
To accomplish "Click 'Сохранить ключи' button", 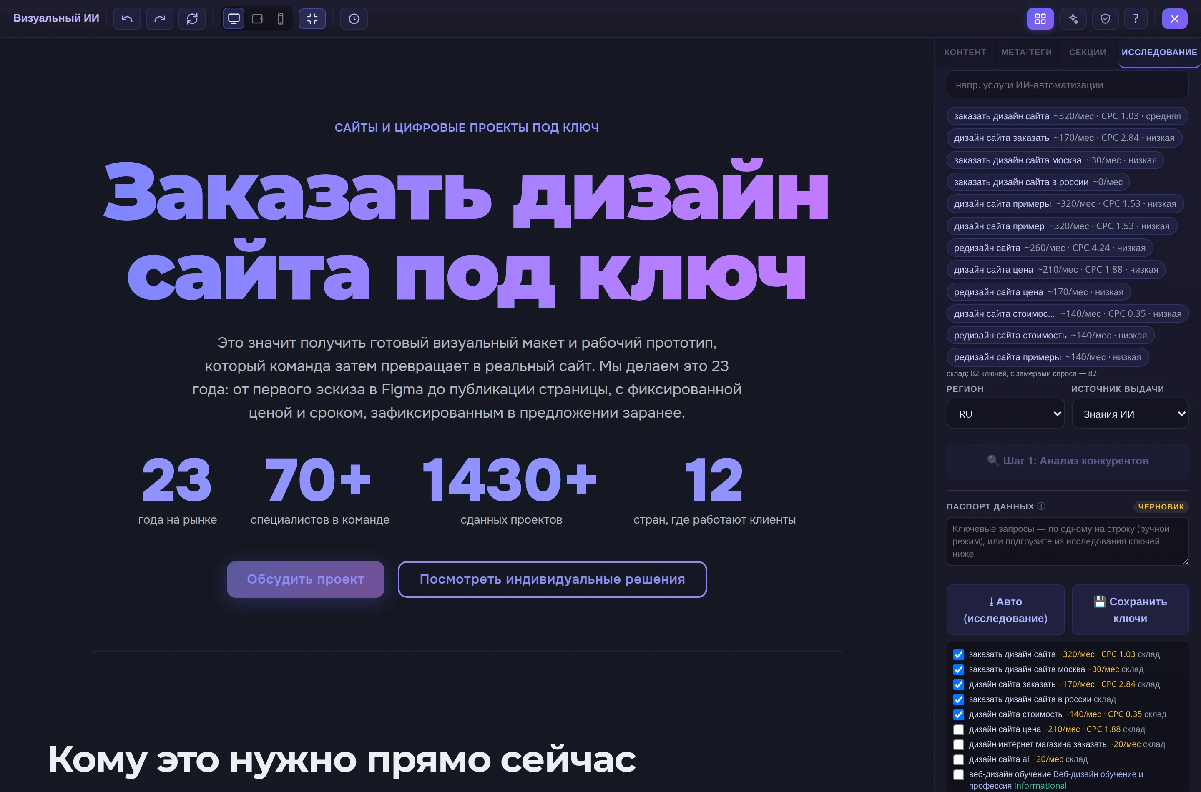I will (x=1130, y=610).
